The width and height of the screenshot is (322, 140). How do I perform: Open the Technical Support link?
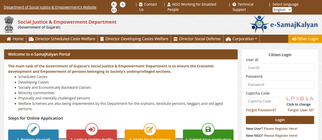pyautogui.click(x=243, y=7)
